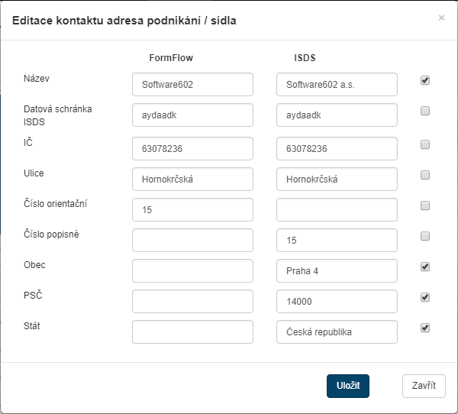Click the ISDS Stát field Česká republika
The height and width of the screenshot is (414, 458).
click(x=337, y=332)
